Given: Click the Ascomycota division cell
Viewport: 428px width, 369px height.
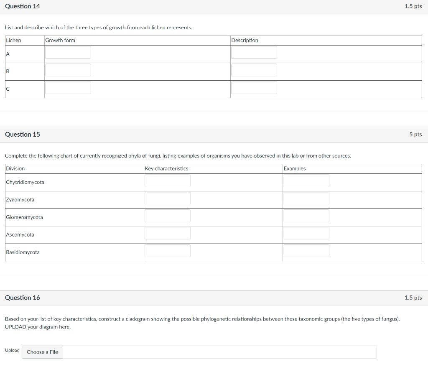Looking at the screenshot, I should coord(74,235).
